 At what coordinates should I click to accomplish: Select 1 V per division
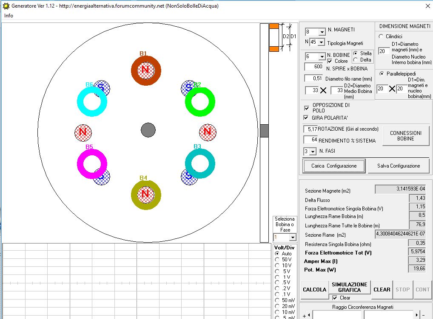tap(277, 277)
